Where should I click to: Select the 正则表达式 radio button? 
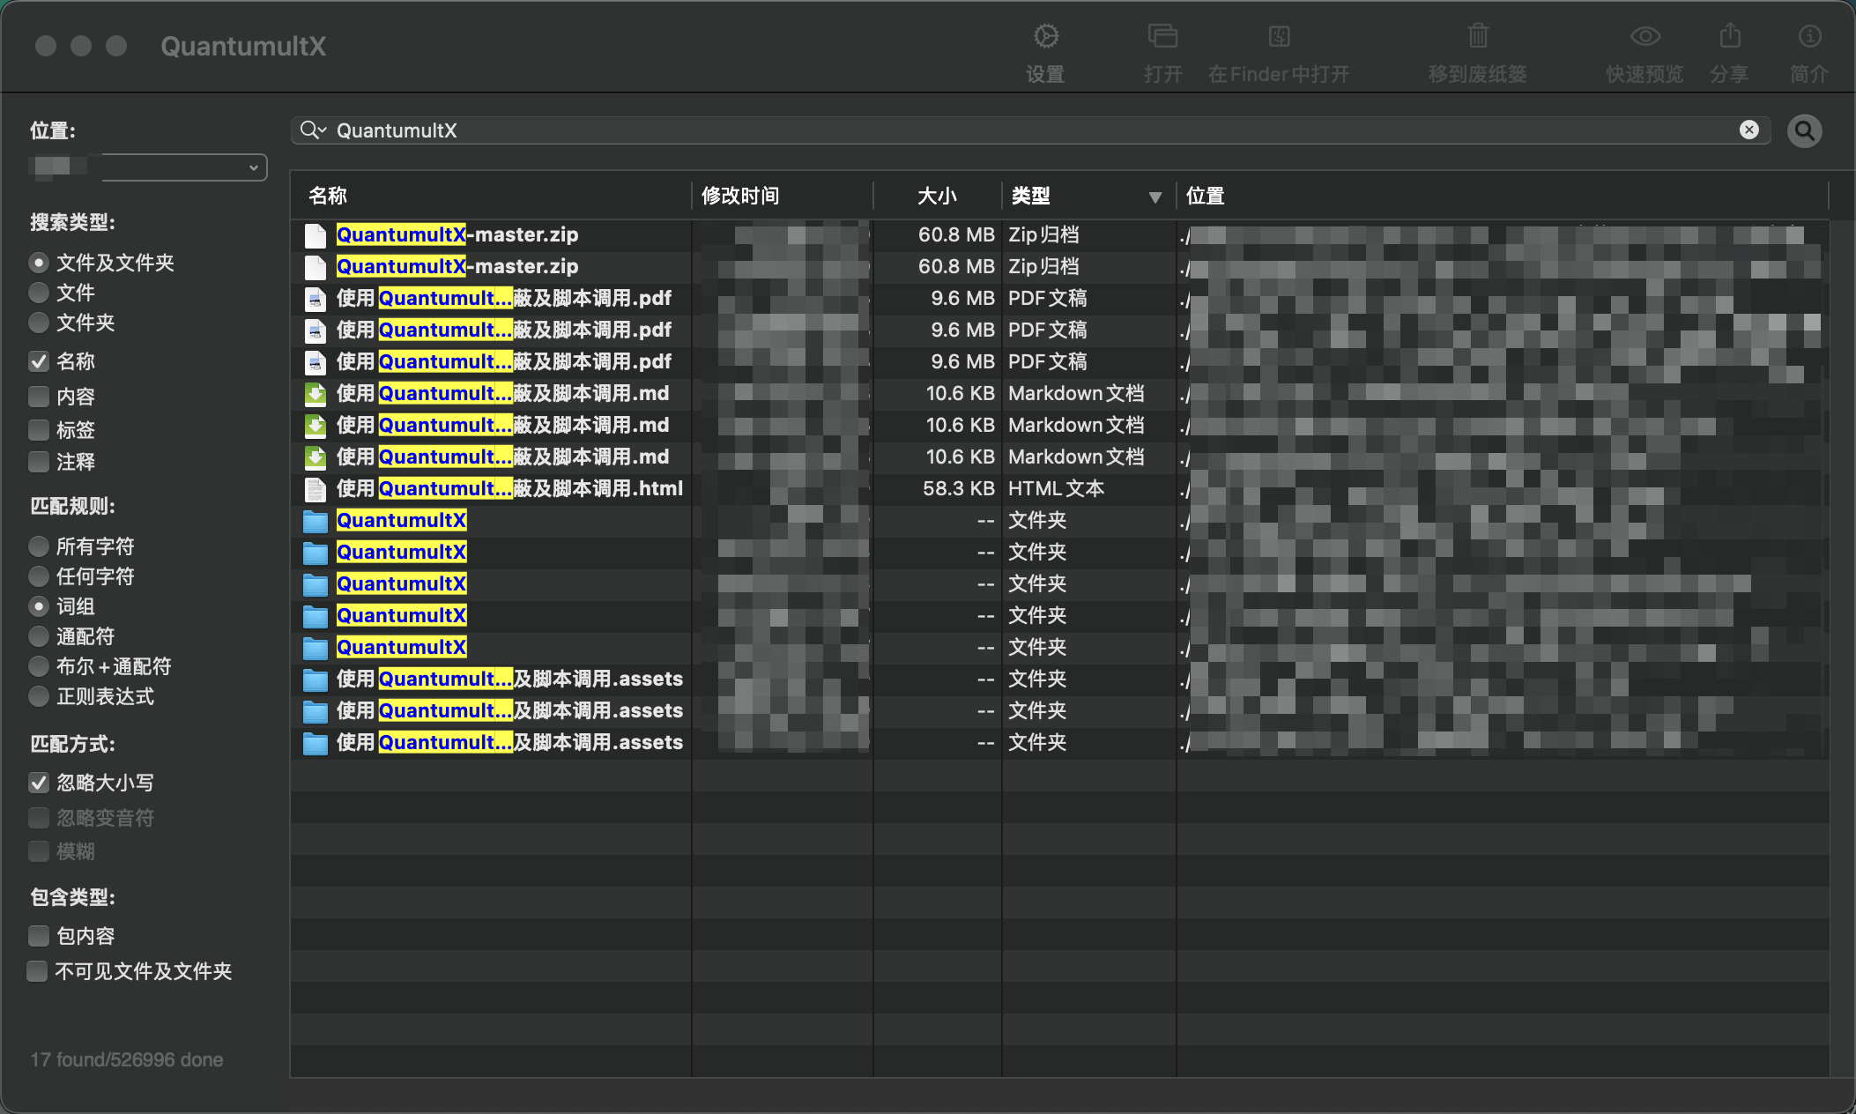pyautogui.click(x=39, y=696)
